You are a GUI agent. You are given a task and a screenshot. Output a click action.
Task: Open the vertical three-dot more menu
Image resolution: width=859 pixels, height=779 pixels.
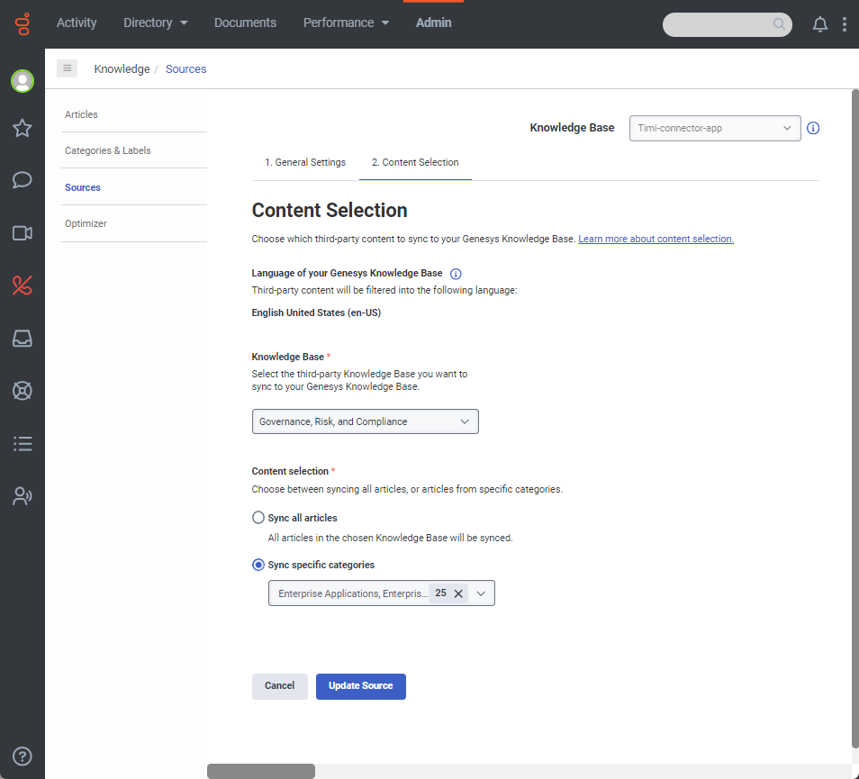point(845,24)
